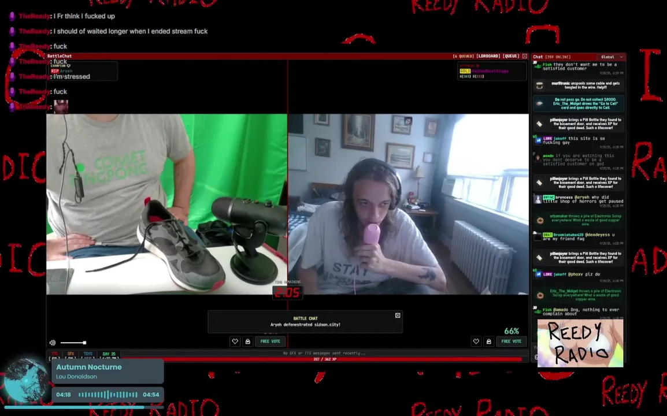
Task: Open the LDRBOARD tab in BattleChat header
Action: click(488, 56)
